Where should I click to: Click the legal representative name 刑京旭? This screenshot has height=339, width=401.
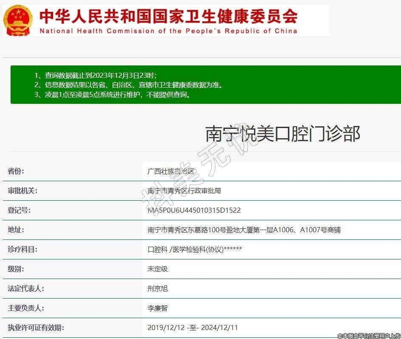(x=158, y=289)
